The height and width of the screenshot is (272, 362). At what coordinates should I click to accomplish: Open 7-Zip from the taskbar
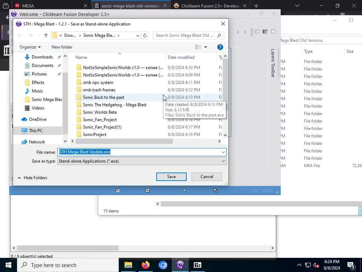click(197, 265)
